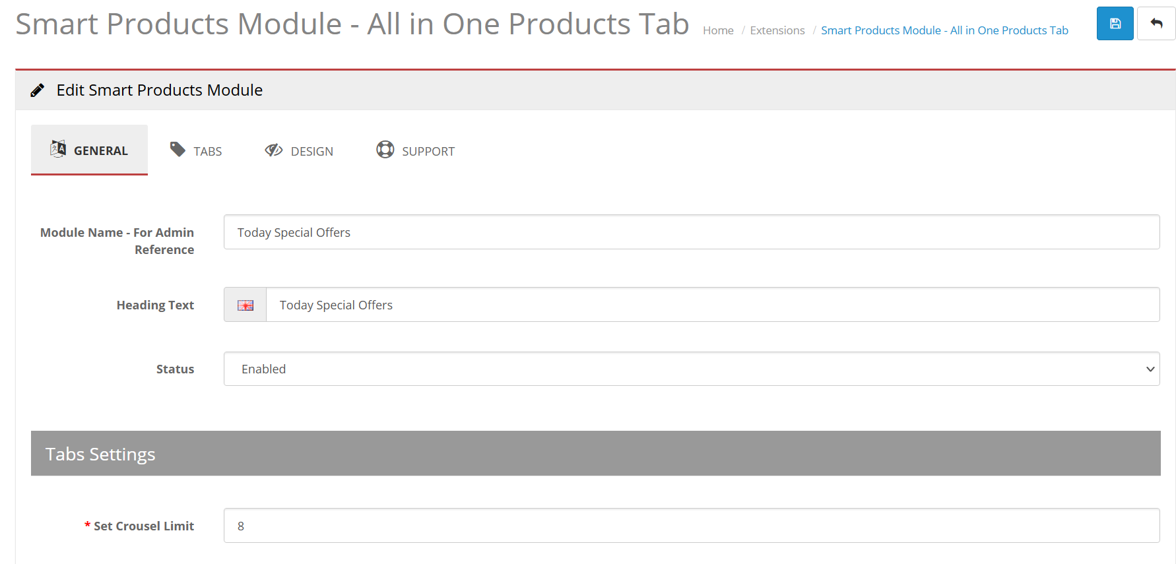
Task: Click the flag icon beside the Heading Text field
Action: click(x=245, y=305)
